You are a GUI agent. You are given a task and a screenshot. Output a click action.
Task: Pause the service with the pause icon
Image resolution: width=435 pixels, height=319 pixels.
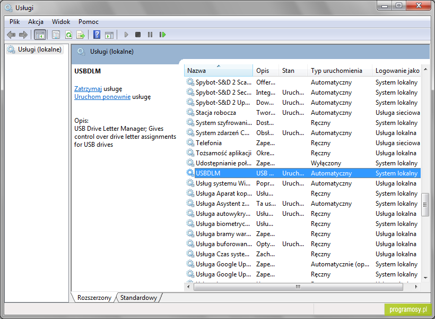150,35
